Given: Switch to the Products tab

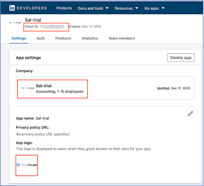Looking at the screenshot, I should pyautogui.click(x=63, y=38).
